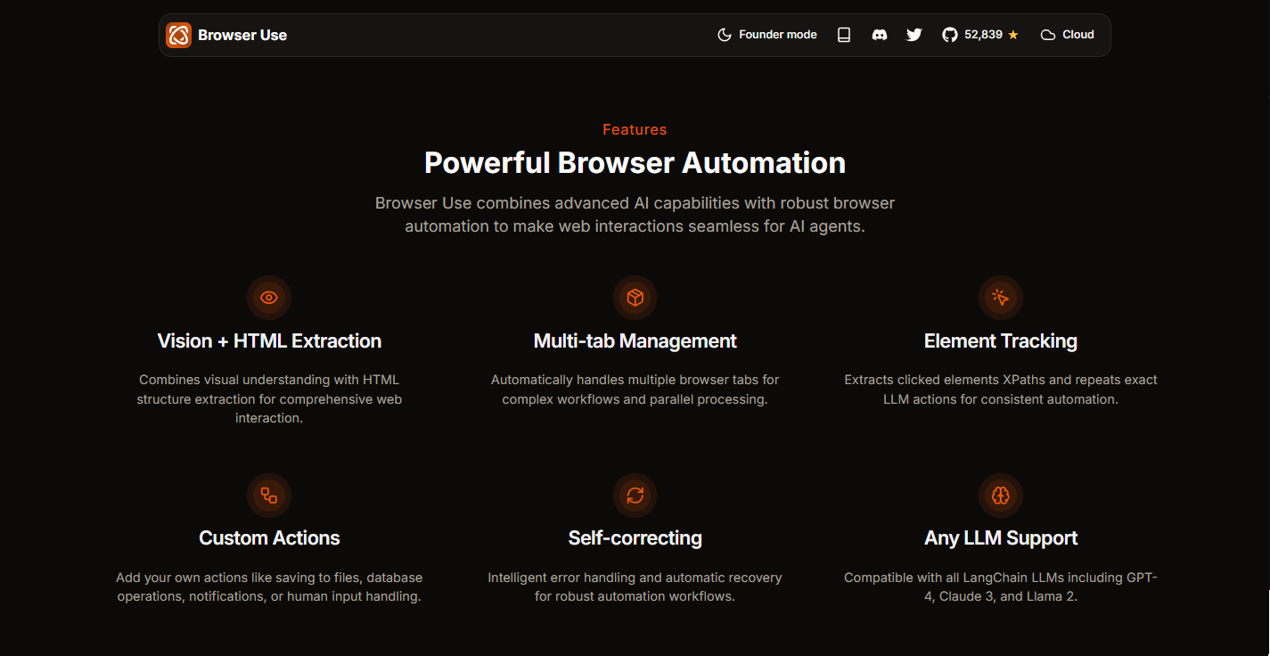Screen dimensions: 1270x656
Task: Go to Browser Use home title
Action: [x=242, y=35]
